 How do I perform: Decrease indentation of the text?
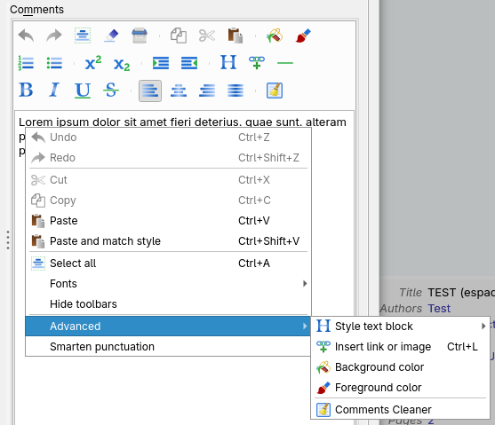pos(189,63)
